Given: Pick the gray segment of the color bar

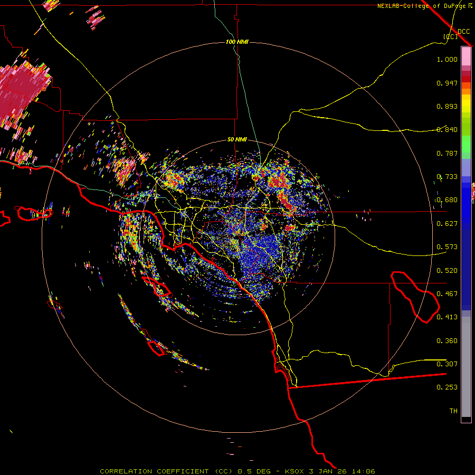Looking at the screenshot, I should coord(466,367).
